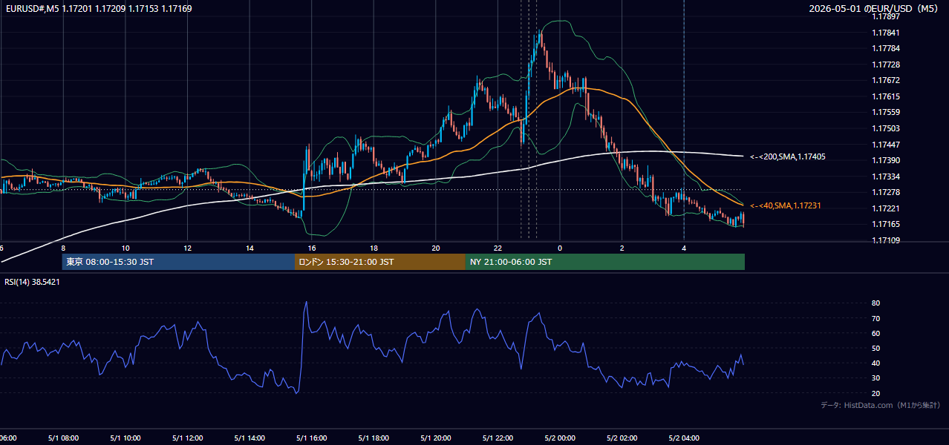
Task: Click RSI scale value 30
Action: (x=876, y=378)
